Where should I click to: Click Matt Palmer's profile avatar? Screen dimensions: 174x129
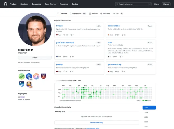[x=35, y=29]
